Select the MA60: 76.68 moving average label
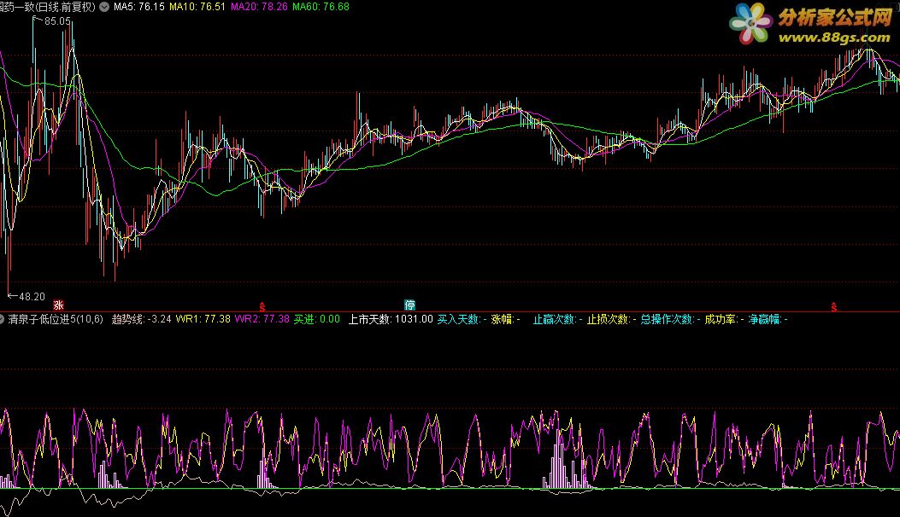Image resolution: width=900 pixels, height=517 pixels. tap(321, 7)
